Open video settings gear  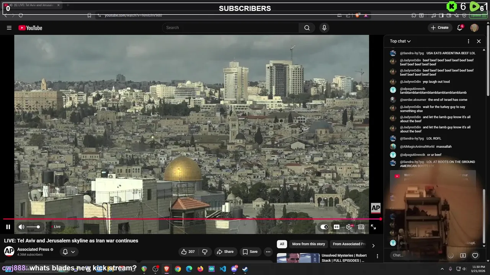pyautogui.click(x=349, y=227)
